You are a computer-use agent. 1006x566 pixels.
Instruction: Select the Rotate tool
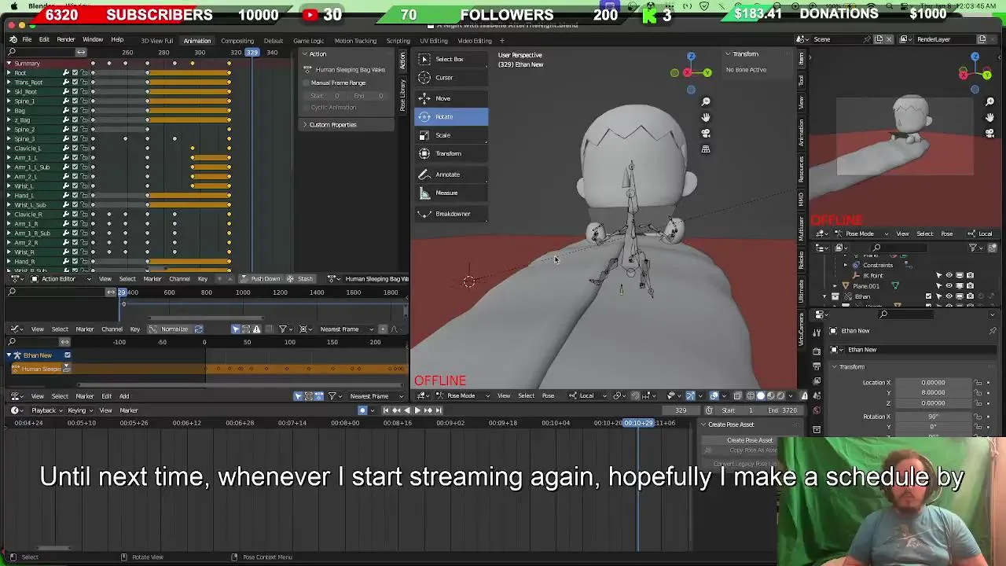coord(450,116)
